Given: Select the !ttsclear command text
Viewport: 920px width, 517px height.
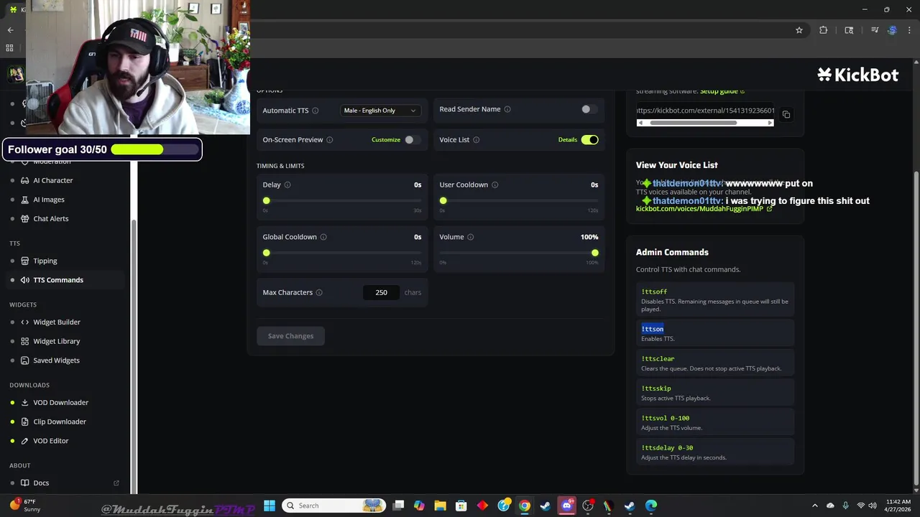Looking at the screenshot, I should pyautogui.click(x=658, y=359).
